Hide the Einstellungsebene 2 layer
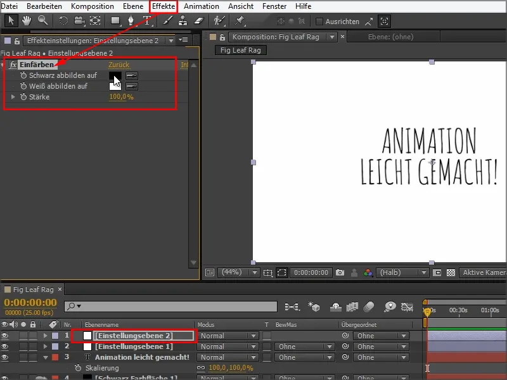Image resolution: width=507 pixels, height=380 pixels. click(6, 334)
